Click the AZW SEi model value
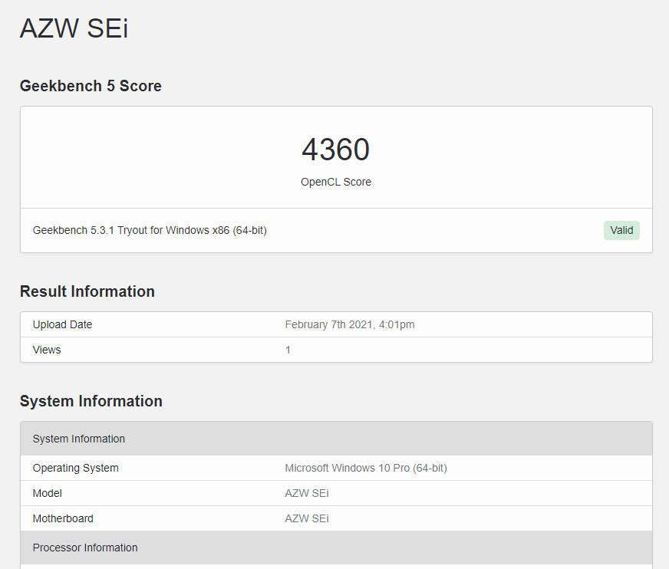Image resolution: width=669 pixels, height=569 pixels. (307, 493)
